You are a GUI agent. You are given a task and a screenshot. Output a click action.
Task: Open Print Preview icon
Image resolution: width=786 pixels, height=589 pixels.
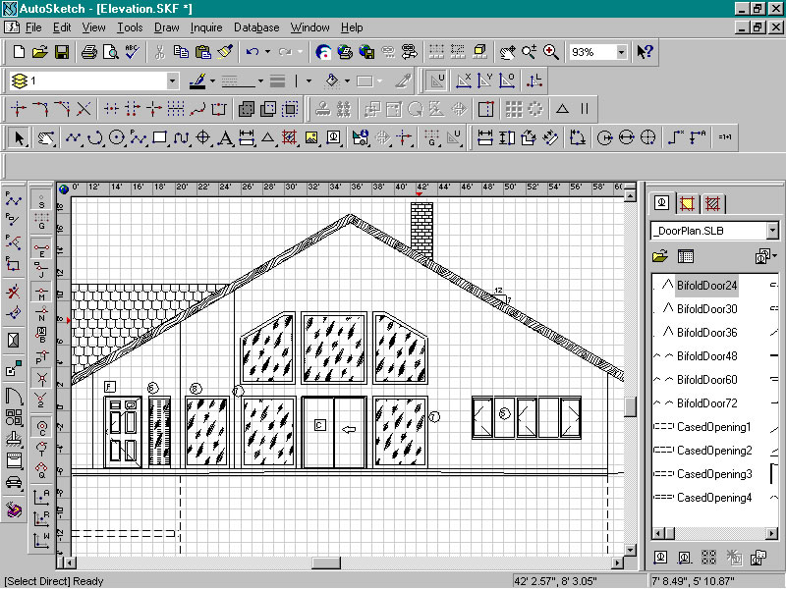pos(110,52)
